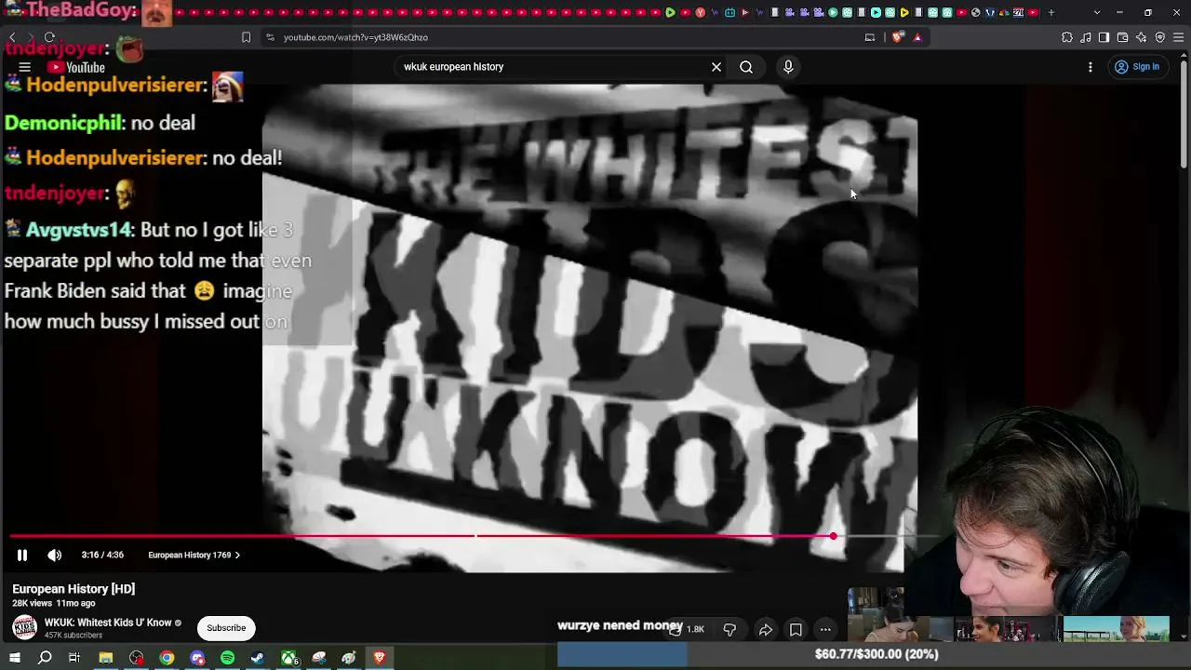1191x670 pixels.
Task: Sign in to YouTube
Action: pos(1137,67)
